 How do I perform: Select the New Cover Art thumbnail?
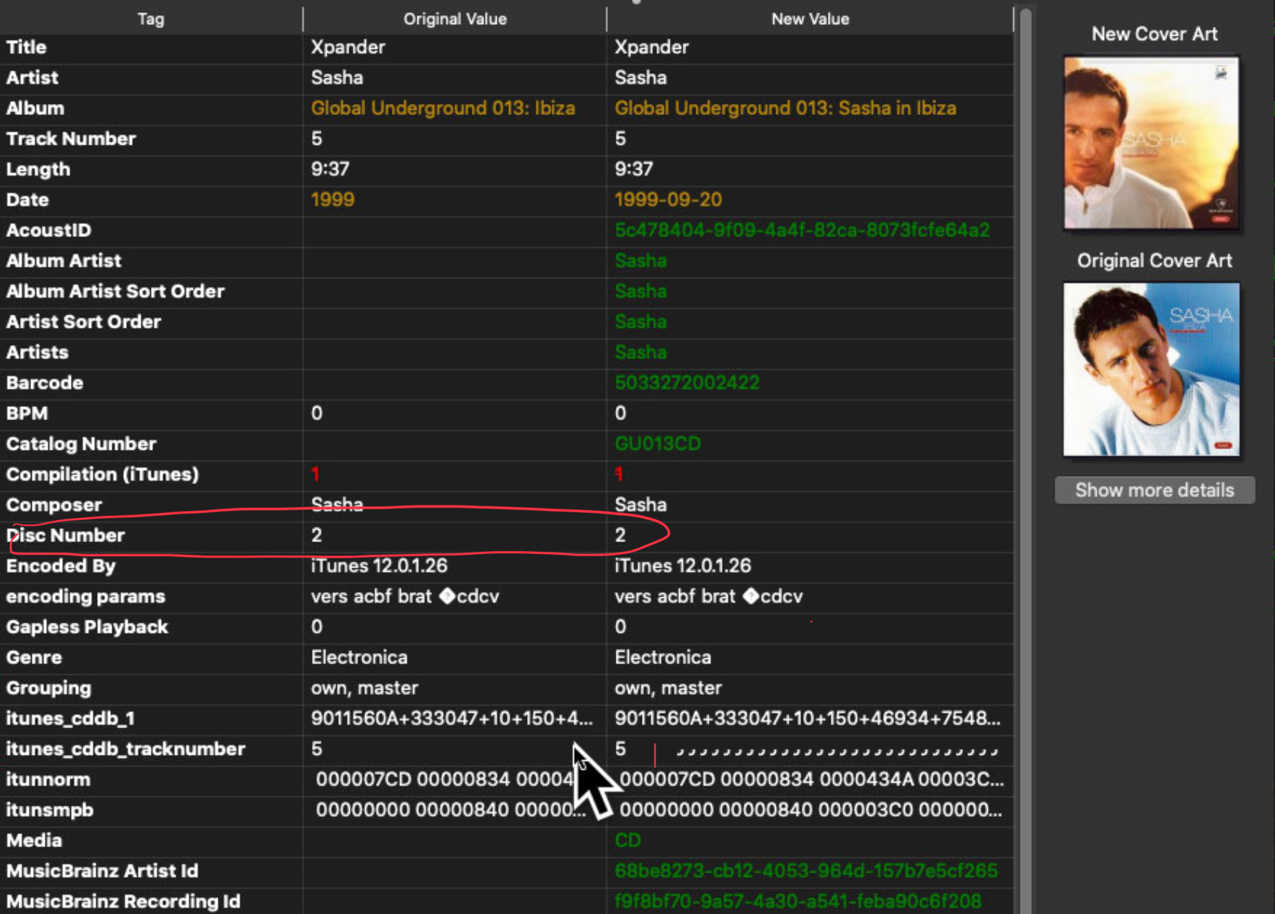pyautogui.click(x=1151, y=143)
